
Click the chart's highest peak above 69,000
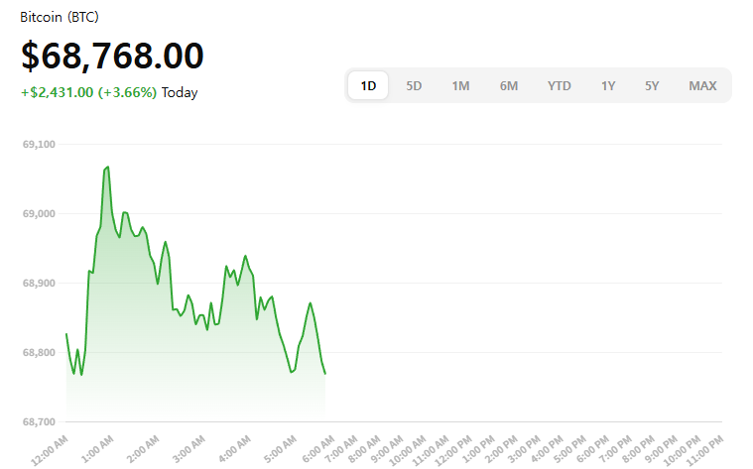(x=107, y=167)
